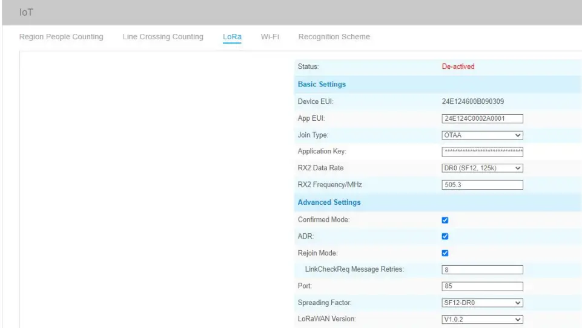The width and height of the screenshot is (582, 328).
Task: Focus the Application Key field
Action: [483, 152]
